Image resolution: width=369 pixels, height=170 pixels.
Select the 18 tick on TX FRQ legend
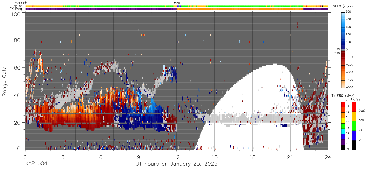[x=348, y=102]
